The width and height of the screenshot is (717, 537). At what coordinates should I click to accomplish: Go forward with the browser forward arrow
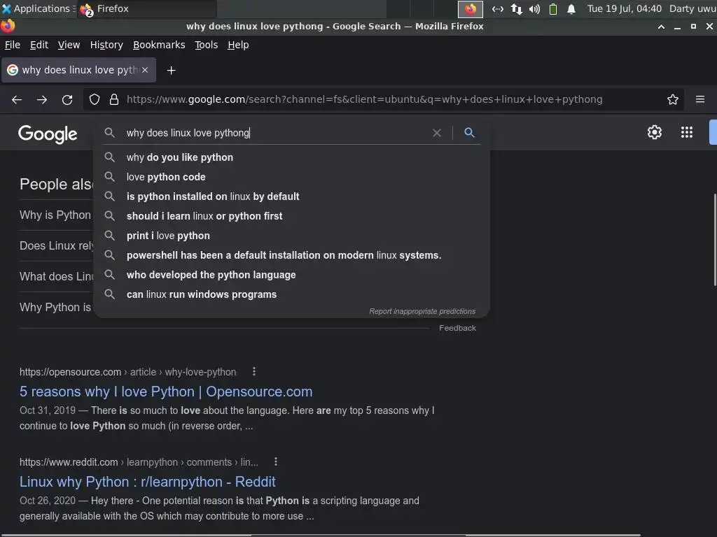[x=42, y=99]
